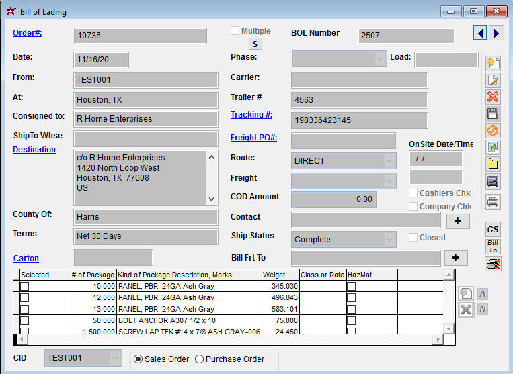Open the Route dropdown showing DIRECT

pyautogui.click(x=389, y=161)
